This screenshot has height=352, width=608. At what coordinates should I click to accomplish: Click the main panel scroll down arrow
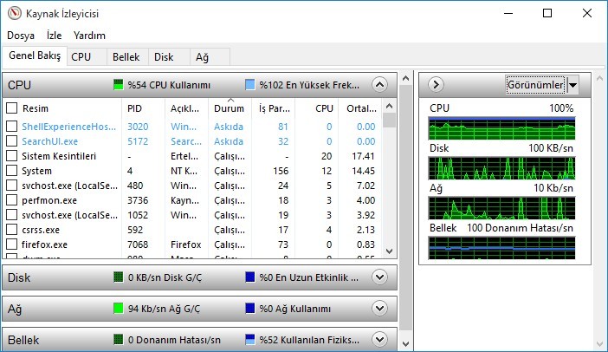tap(405, 344)
